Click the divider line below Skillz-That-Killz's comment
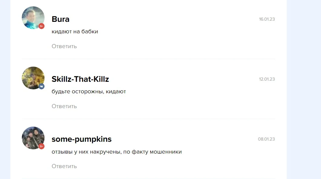The image size is (321, 179). [x=148, y=119]
